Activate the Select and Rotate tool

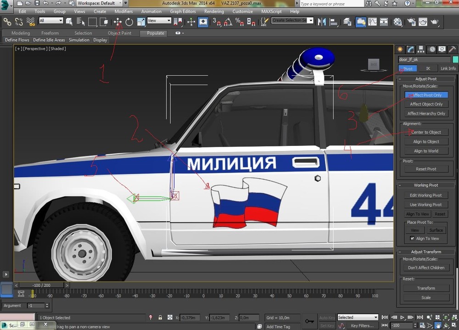(129, 21)
